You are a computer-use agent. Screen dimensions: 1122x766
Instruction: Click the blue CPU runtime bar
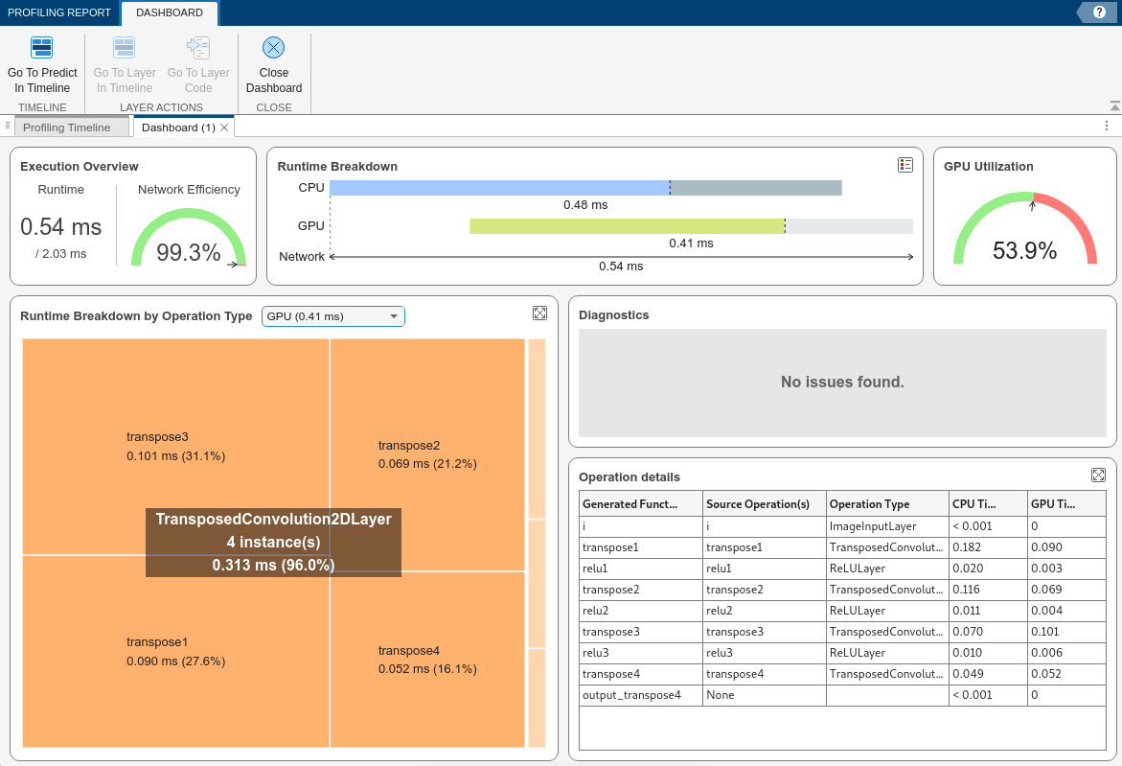(x=499, y=188)
